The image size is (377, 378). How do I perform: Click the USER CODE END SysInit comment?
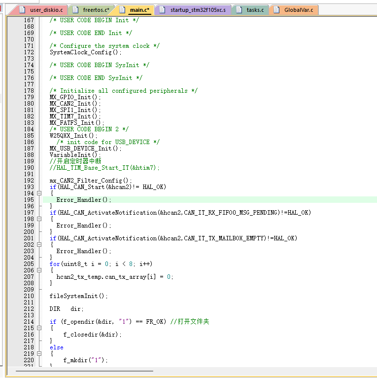pyautogui.click(x=96, y=78)
